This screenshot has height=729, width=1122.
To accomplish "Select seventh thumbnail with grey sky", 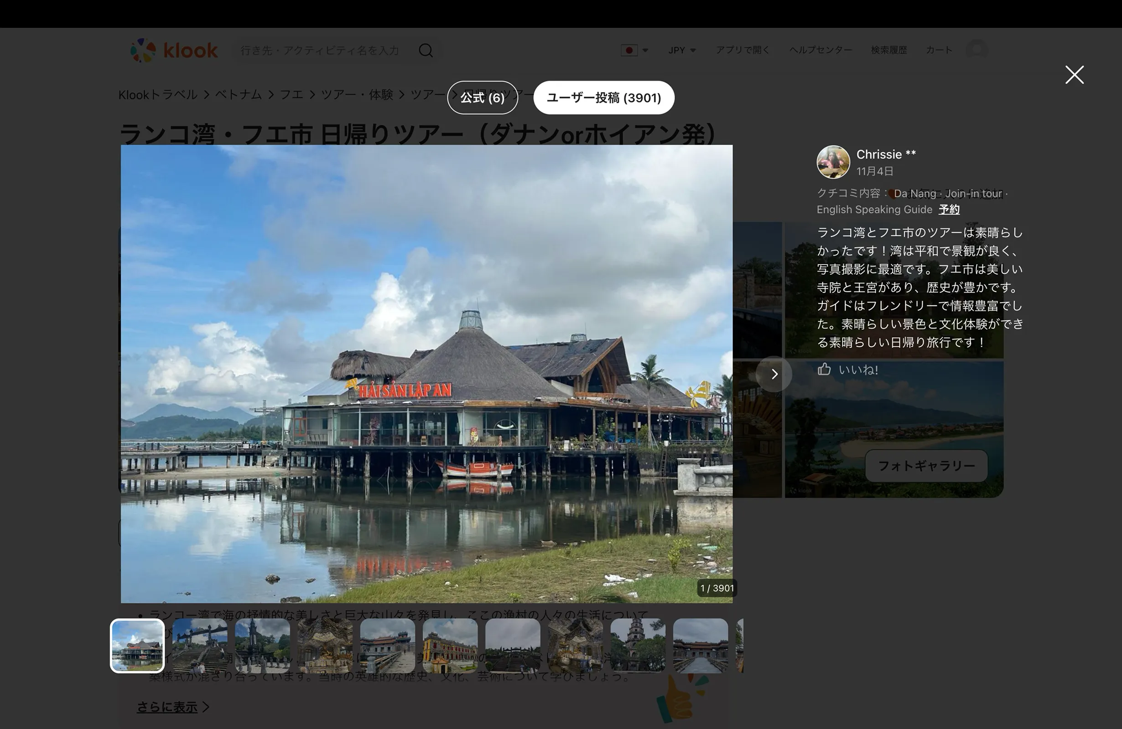I will click(513, 646).
